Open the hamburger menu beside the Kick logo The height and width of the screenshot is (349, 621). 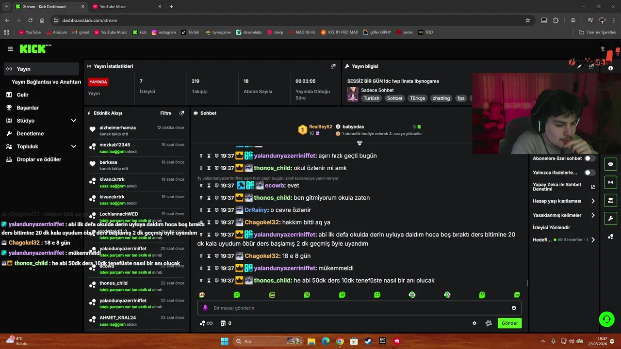tap(10, 49)
